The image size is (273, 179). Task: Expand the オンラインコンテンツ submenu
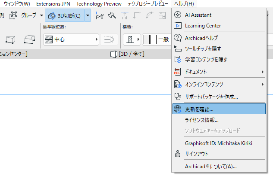pyautogui.click(x=219, y=85)
